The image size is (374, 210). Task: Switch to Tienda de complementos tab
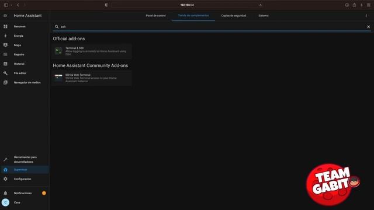pyautogui.click(x=193, y=16)
